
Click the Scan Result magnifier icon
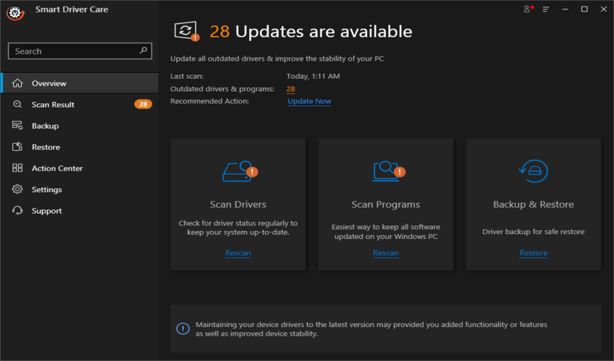click(x=17, y=104)
